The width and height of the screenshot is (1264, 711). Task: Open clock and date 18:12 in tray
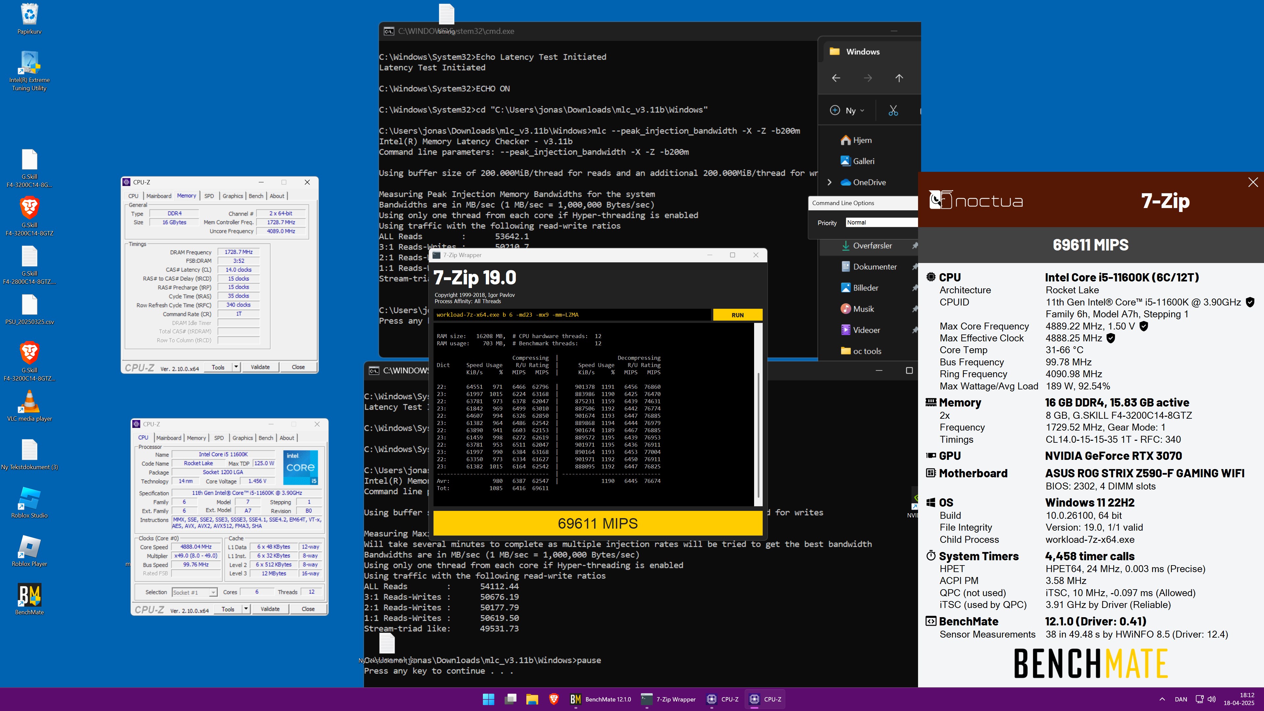click(1239, 699)
